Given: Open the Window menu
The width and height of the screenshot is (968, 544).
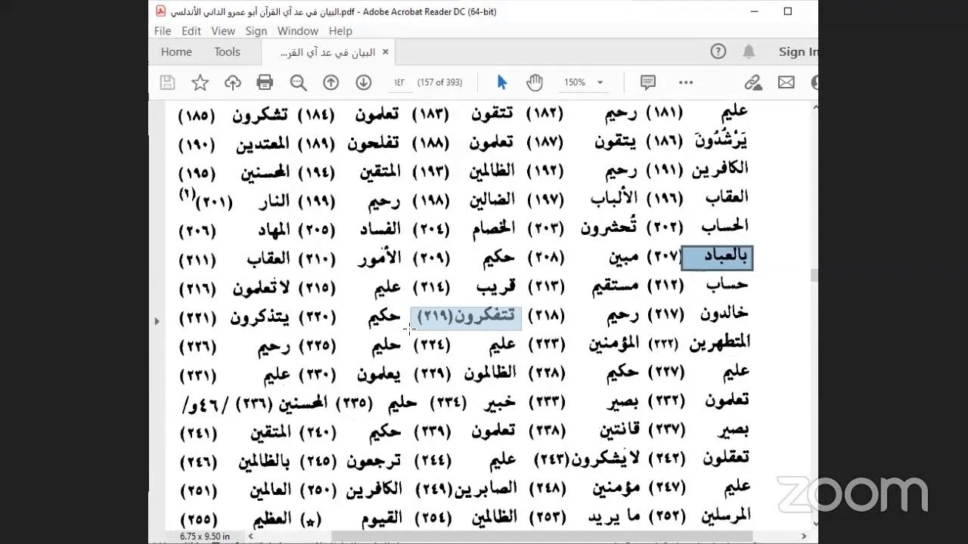Looking at the screenshot, I should coord(297,31).
